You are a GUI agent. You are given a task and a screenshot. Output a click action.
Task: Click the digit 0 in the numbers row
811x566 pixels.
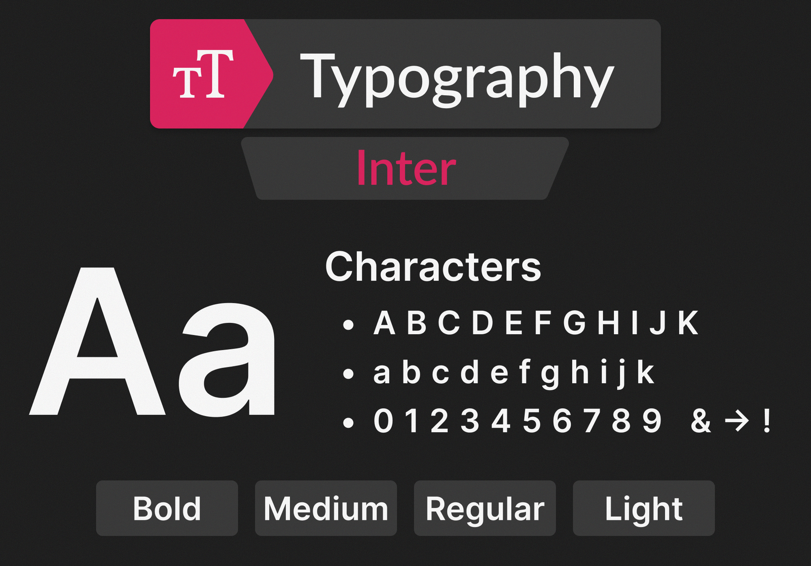tap(383, 421)
